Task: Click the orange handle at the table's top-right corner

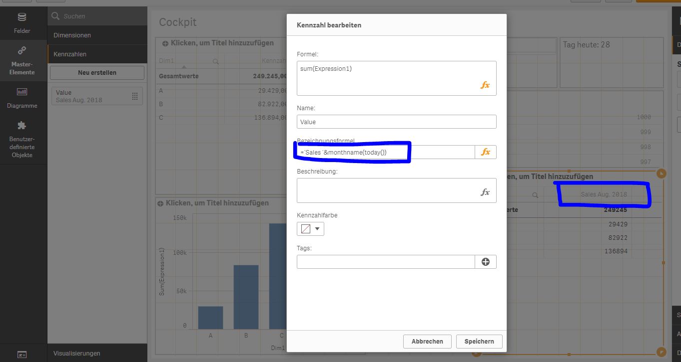Action: pos(662,174)
